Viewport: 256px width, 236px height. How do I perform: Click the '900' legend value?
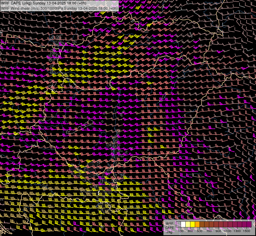(x=218, y=231)
